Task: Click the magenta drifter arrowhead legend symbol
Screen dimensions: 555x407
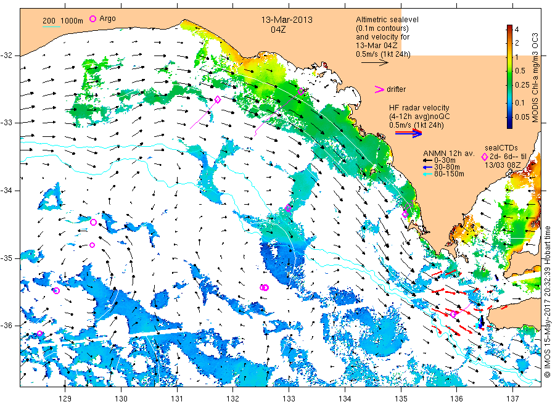Action: (379, 89)
